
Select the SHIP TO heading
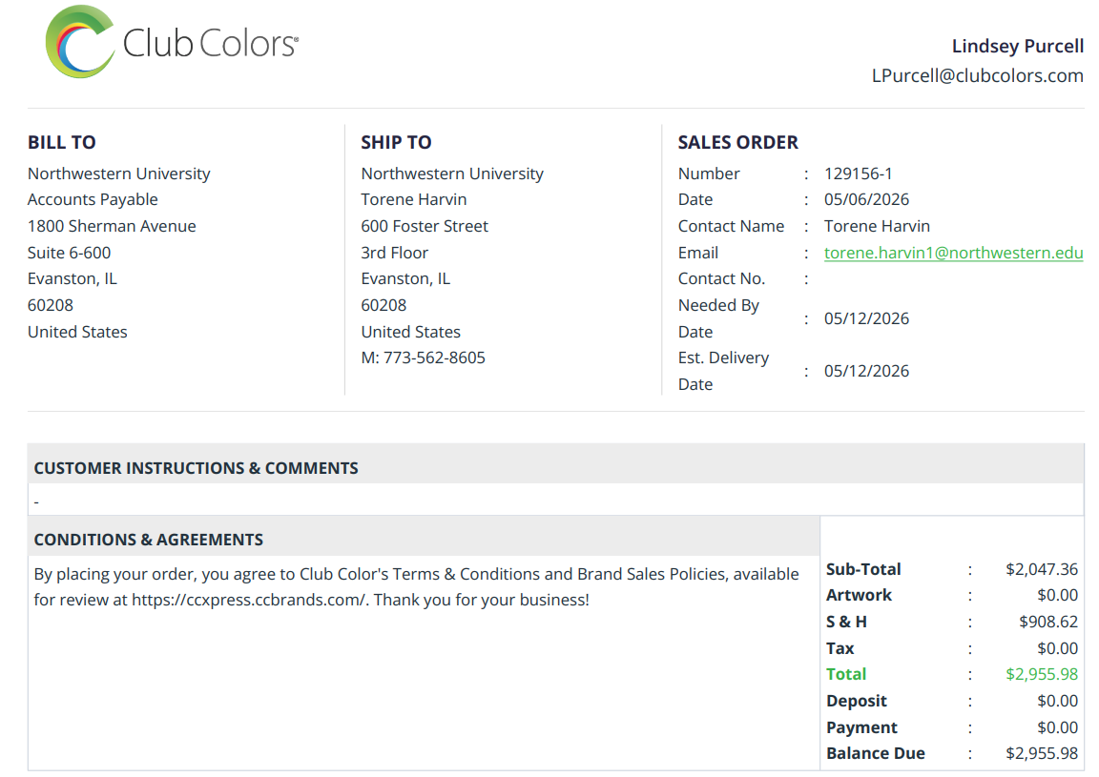[x=396, y=142]
